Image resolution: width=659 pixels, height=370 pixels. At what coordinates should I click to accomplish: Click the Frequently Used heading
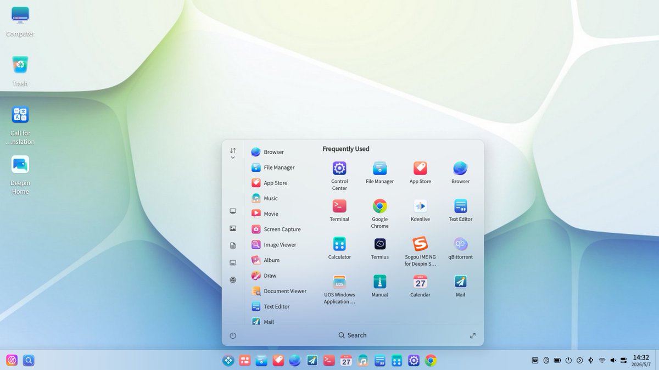pyautogui.click(x=346, y=149)
